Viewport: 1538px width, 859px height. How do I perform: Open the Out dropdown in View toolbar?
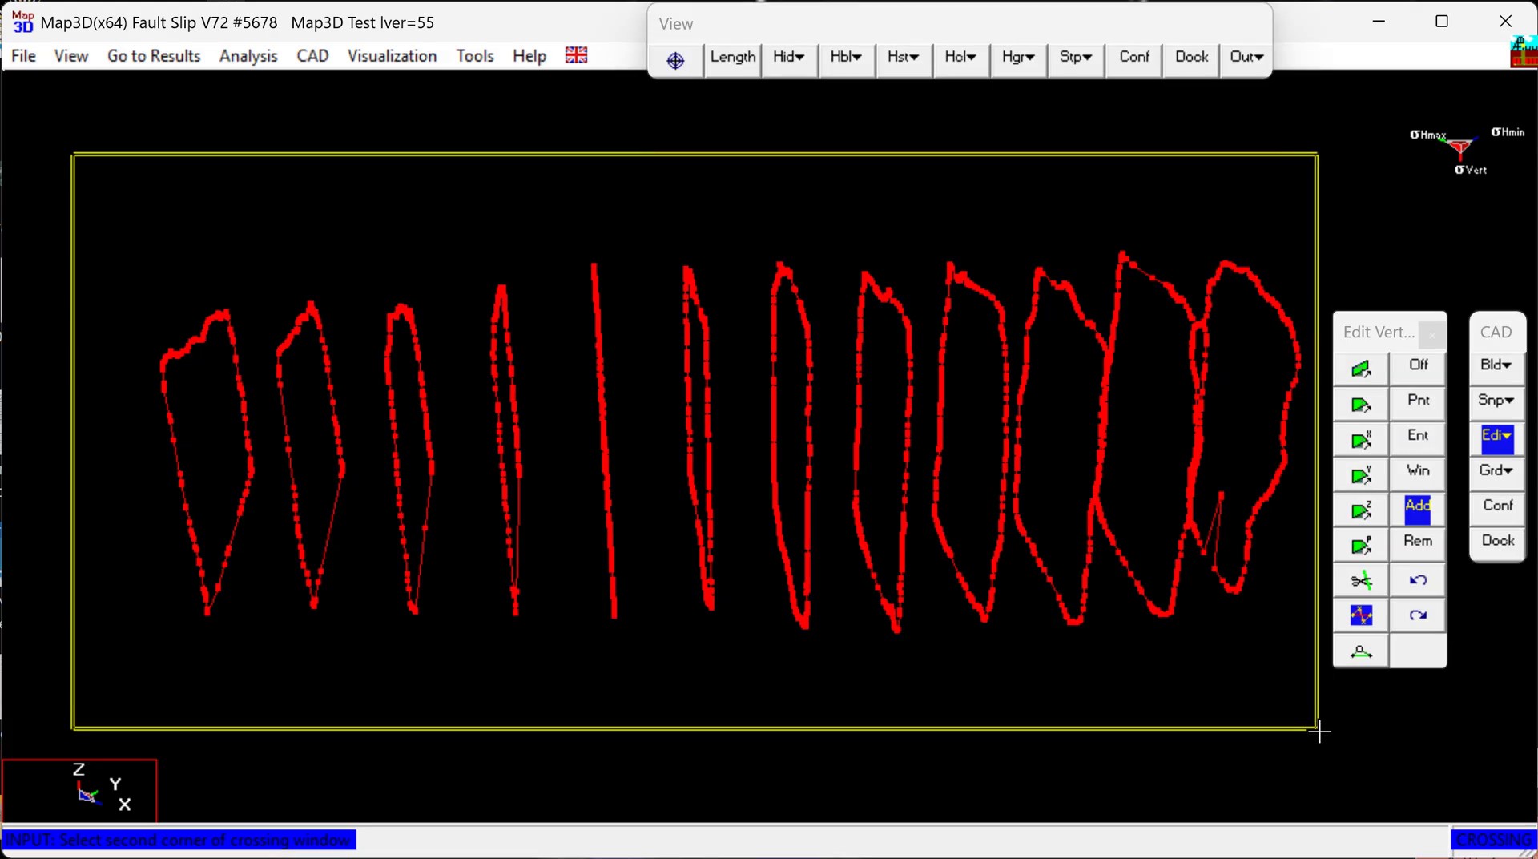pyautogui.click(x=1246, y=58)
